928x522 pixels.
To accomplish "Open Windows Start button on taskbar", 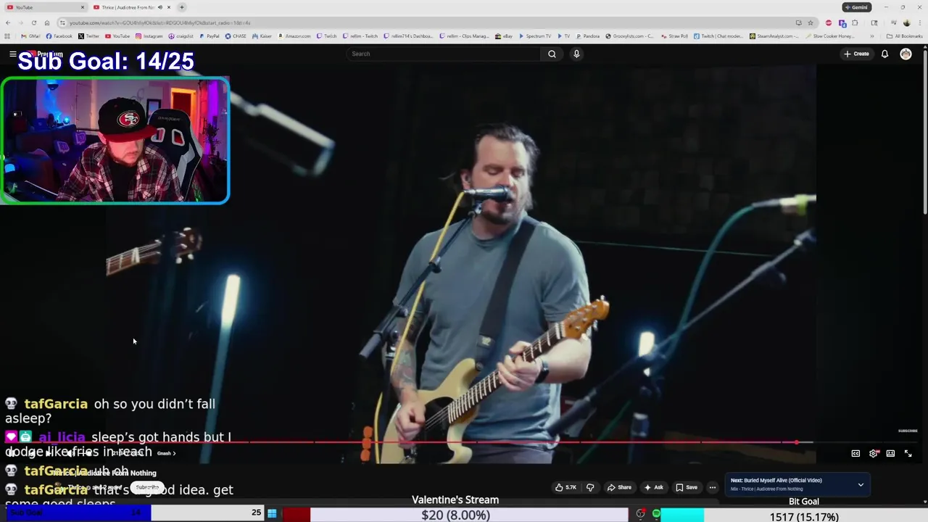I will [x=272, y=513].
